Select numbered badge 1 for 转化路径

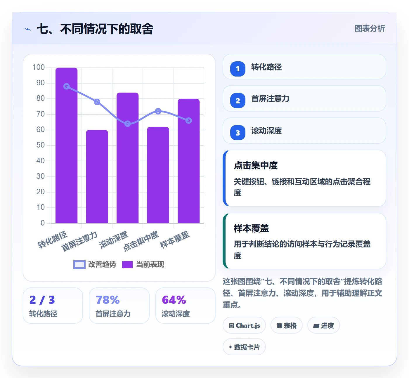pyautogui.click(x=238, y=69)
